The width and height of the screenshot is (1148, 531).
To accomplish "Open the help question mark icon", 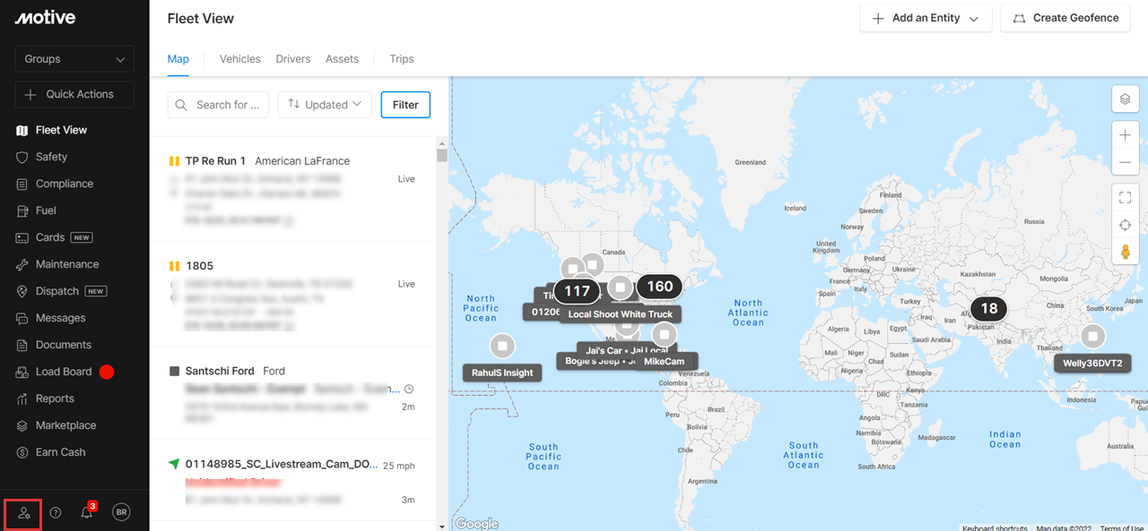I will [56, 513].
